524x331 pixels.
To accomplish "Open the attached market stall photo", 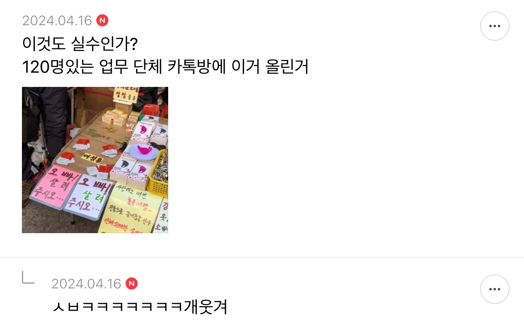I will (95, 160).
